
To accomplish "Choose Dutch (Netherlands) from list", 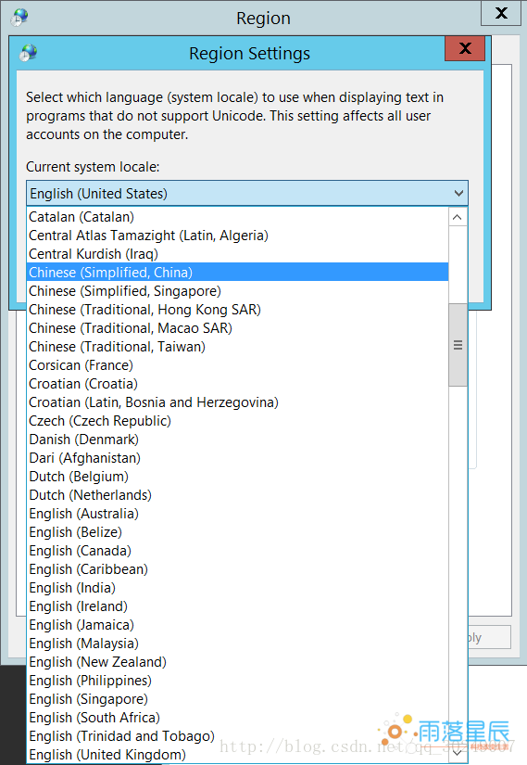I will coord(237,495).
